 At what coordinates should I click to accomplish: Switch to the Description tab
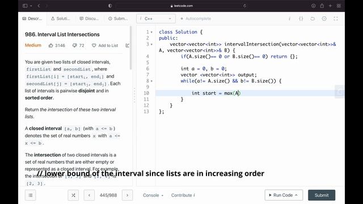pos(32,19)
